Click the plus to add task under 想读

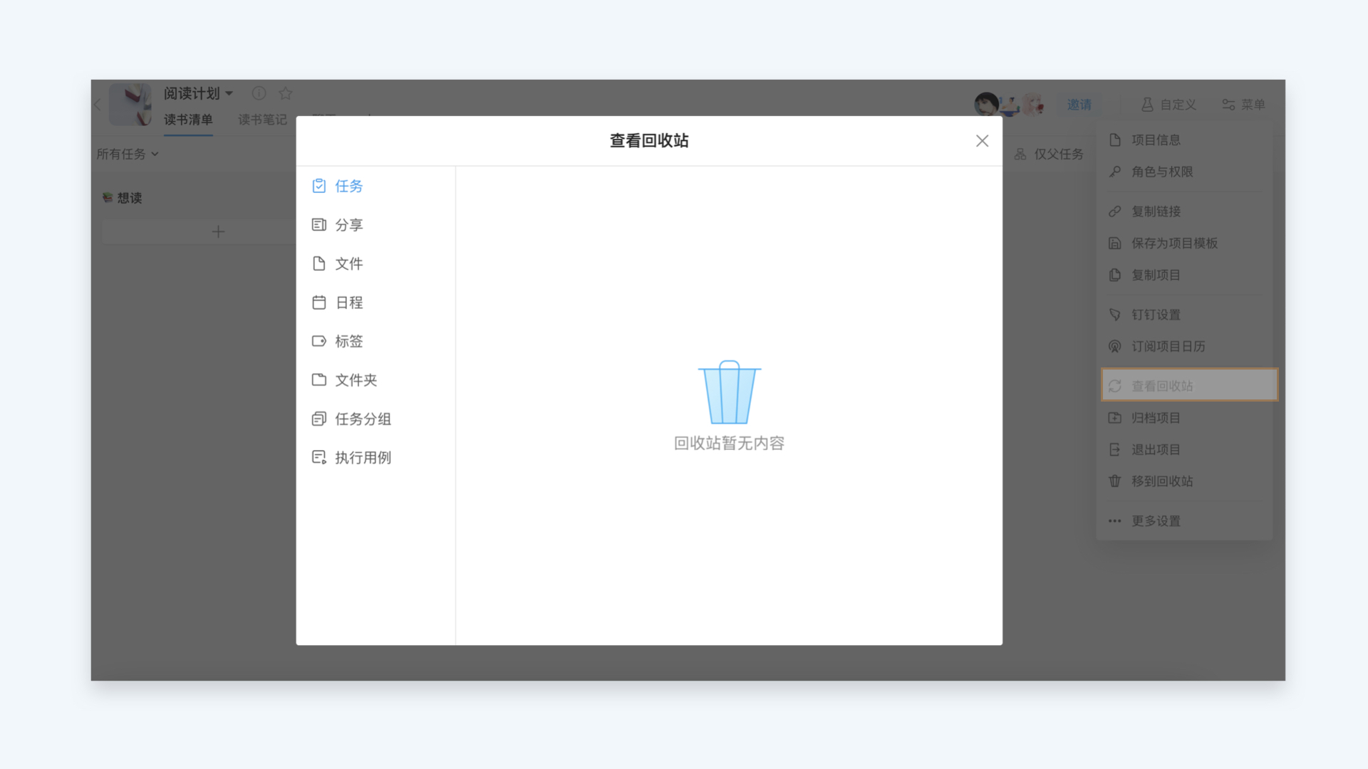pos(218,231)
